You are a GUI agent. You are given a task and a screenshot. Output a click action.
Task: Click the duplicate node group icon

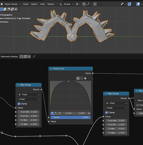coord(25,56)
